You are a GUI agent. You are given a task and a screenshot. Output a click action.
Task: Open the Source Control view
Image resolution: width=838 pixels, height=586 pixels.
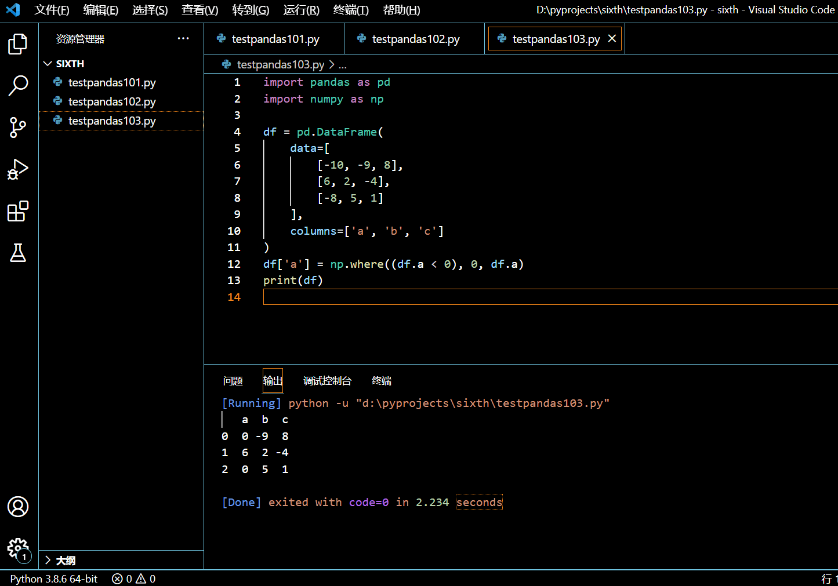click(x=18, y=128)
